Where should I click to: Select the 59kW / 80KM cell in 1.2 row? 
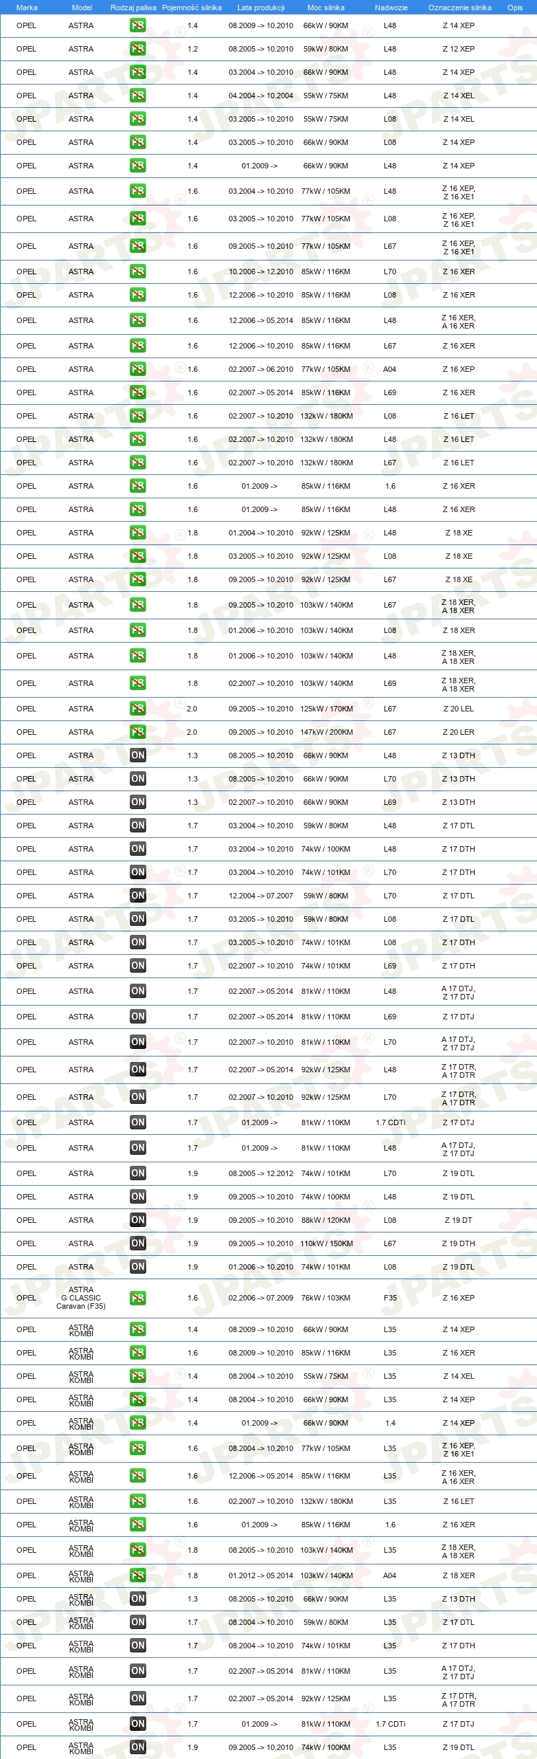[325, 49]
